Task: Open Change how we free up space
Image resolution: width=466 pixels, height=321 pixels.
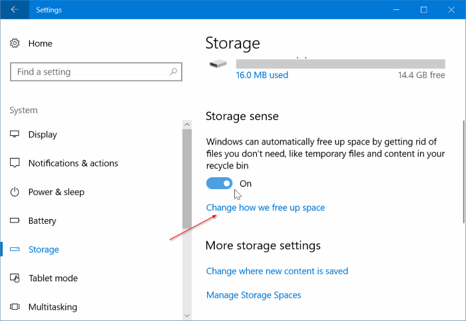Action: [266, 208]
